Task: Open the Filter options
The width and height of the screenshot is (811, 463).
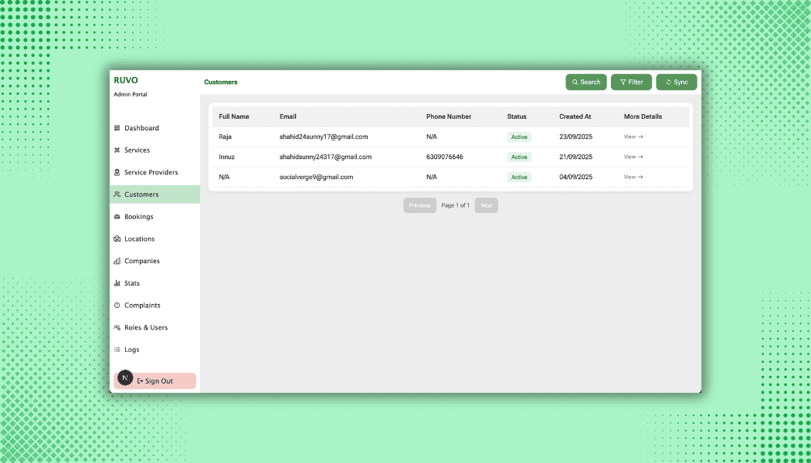Action: point(631,82)
